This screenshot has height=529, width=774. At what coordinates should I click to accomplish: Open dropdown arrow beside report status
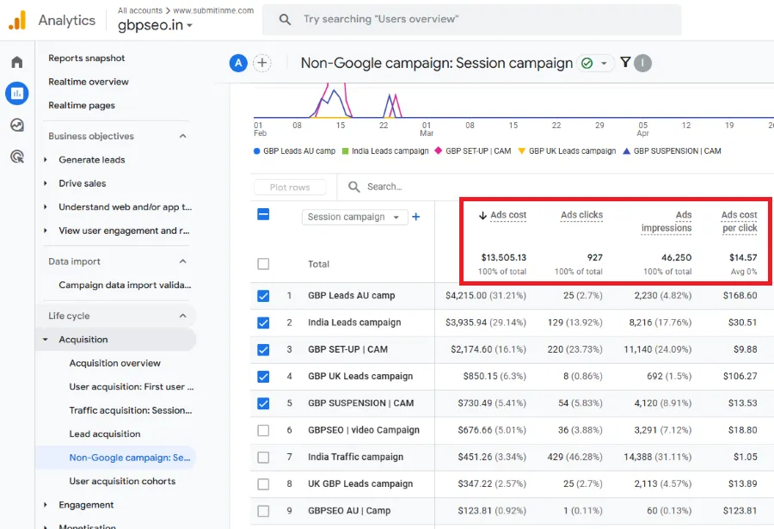(604, 64)
